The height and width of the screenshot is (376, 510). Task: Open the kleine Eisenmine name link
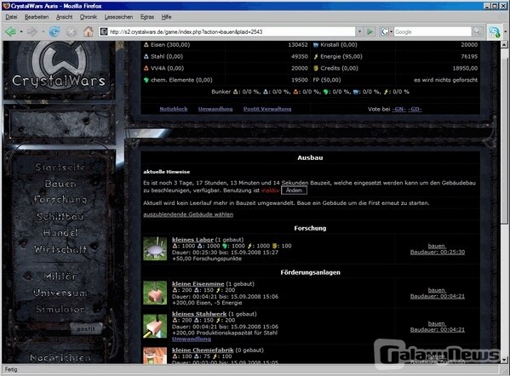198,284
